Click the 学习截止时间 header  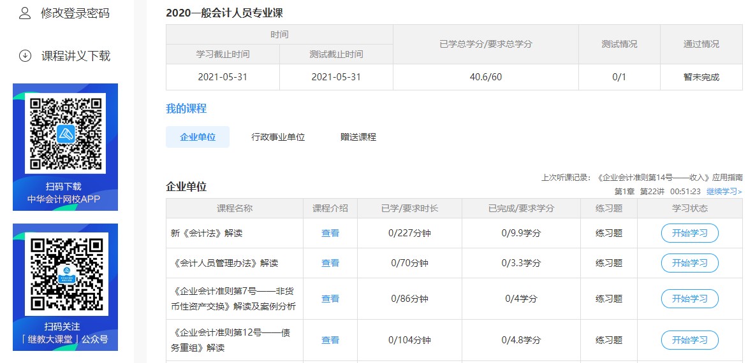pos(223,54)
